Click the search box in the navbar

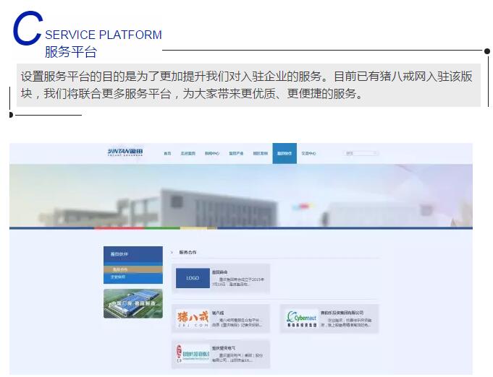point(361,153)
